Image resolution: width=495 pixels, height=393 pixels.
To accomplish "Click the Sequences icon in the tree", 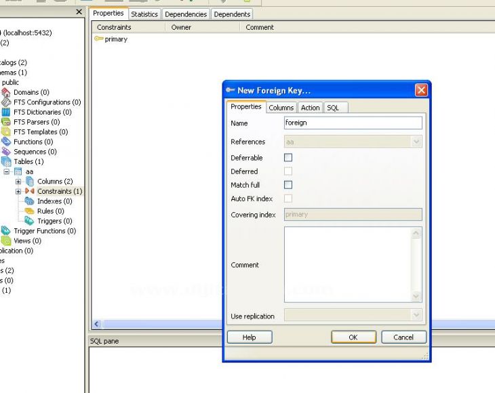I will point(6,152).
